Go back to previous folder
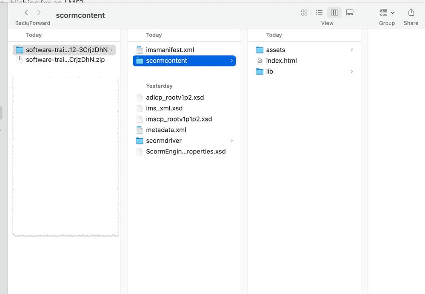This screenshot has height=294, width=425. (x=26, y=13)
